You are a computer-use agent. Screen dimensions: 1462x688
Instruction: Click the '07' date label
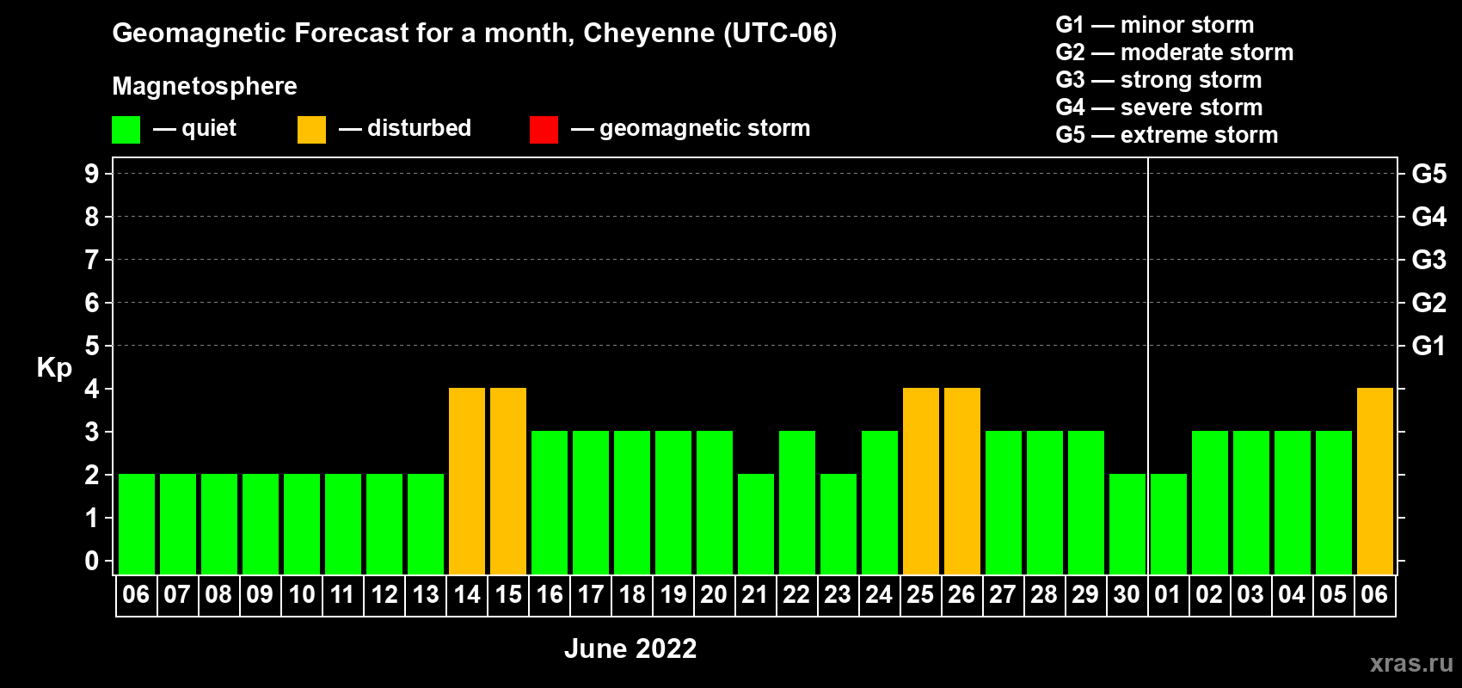point(177,595)
